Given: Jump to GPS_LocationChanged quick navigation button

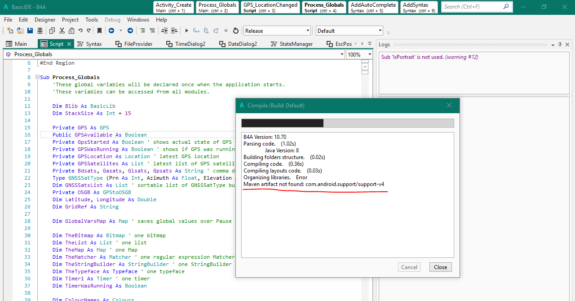Looking at the screenshot, I should 270,7.
